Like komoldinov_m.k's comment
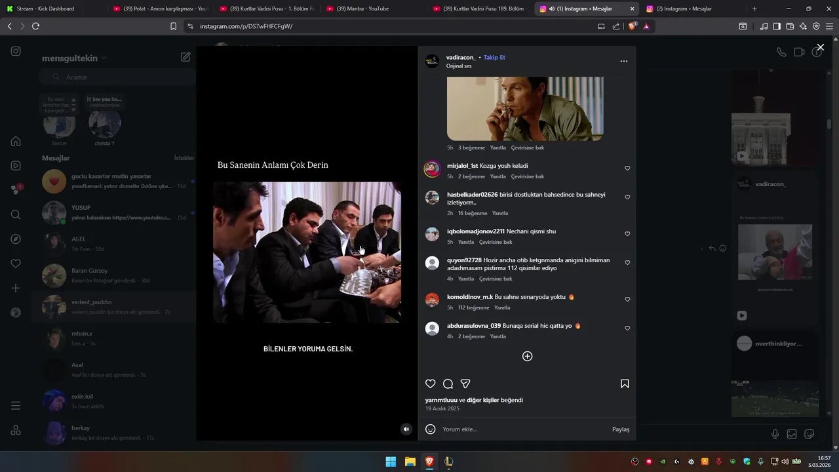Image resolution: width=839 pixels, height=472 pixels. click(627, 300)
